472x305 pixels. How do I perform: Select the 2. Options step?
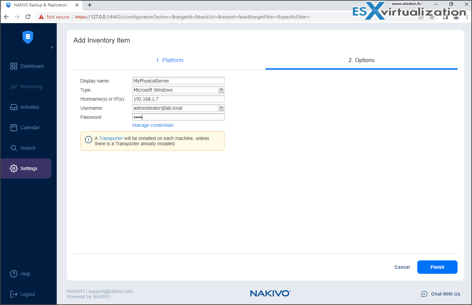click(x=362, y=60)
